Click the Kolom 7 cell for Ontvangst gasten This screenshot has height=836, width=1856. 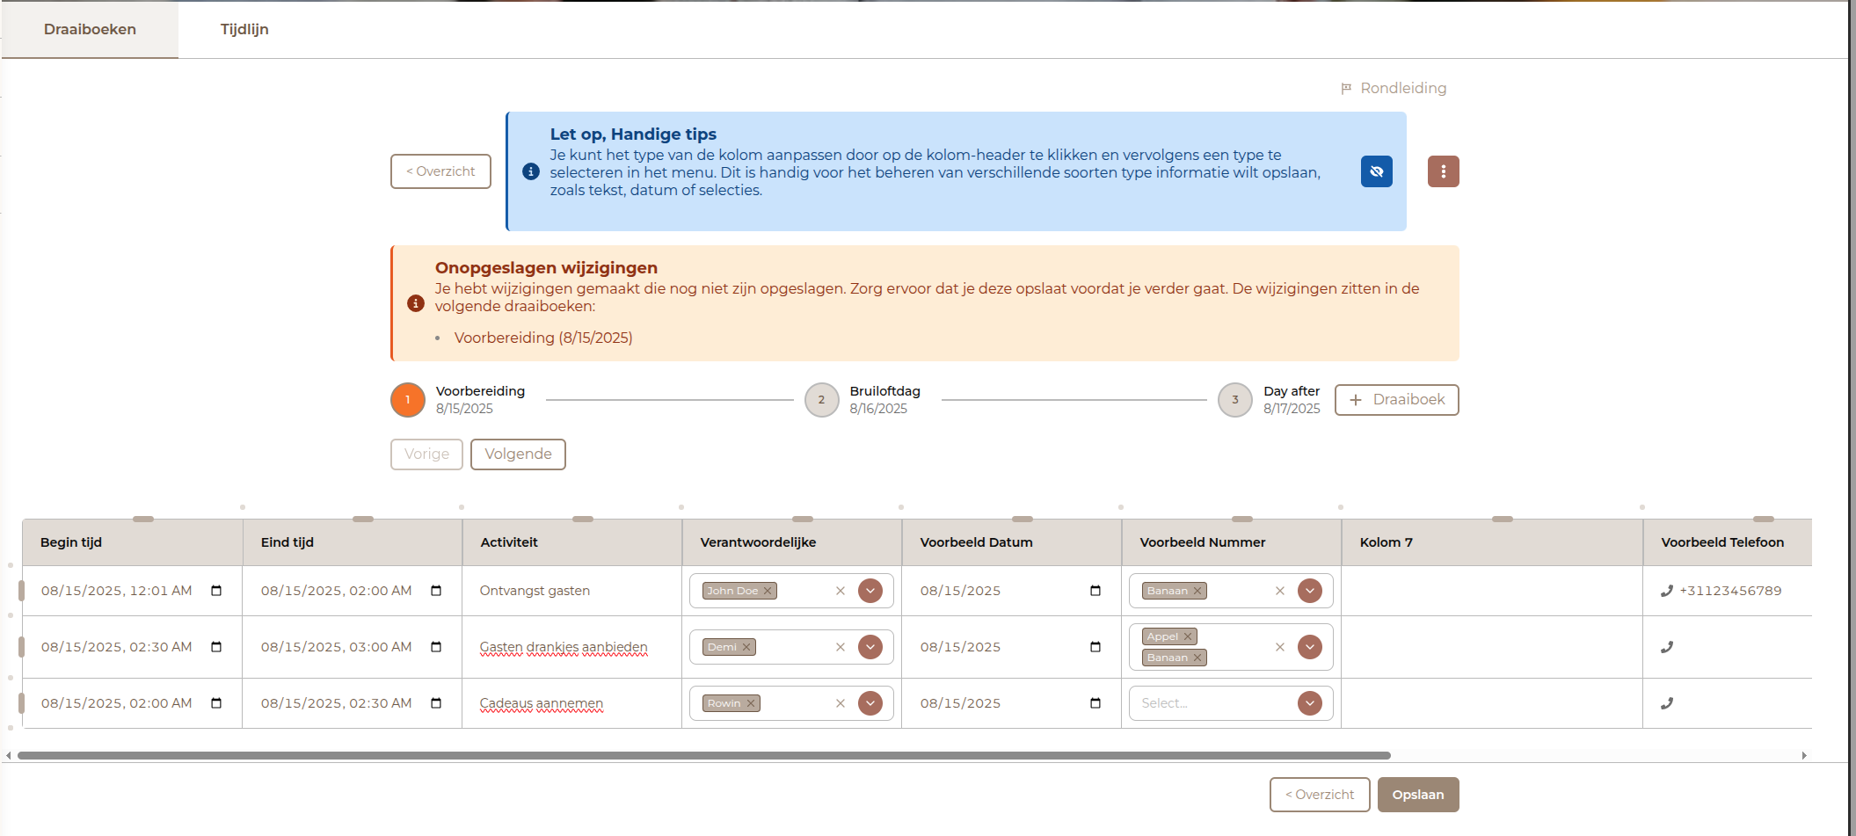pyautogui.click(x=1492, y=591)
